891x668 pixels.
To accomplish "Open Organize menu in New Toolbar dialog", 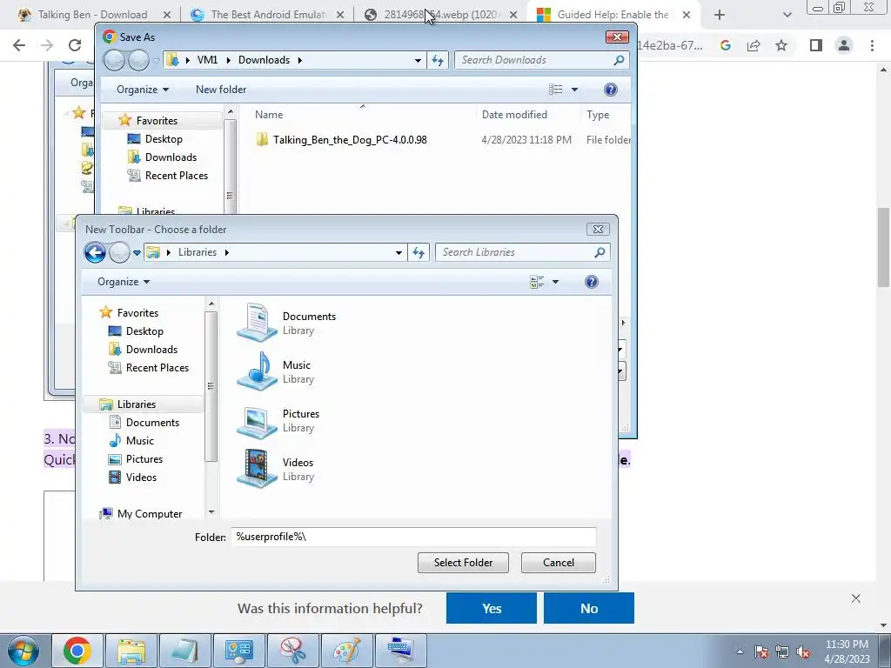I will coord(124,282).
